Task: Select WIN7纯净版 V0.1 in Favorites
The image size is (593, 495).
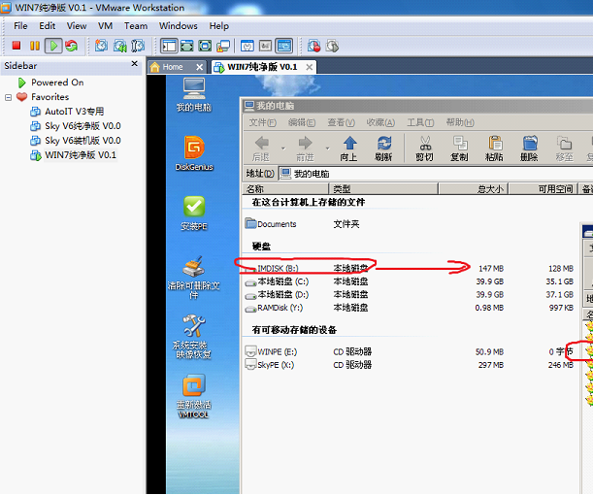Action: (x=81, y=154)
